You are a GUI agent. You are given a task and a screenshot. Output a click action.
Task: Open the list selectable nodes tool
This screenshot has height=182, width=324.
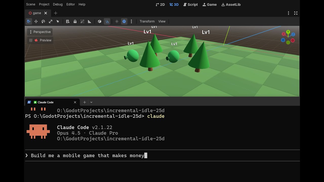[x=68, y=21]
